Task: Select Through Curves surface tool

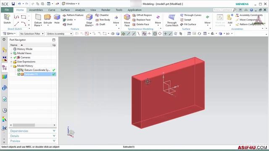Action: point(191,15)
